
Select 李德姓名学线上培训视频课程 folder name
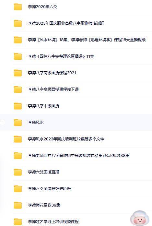53,221
